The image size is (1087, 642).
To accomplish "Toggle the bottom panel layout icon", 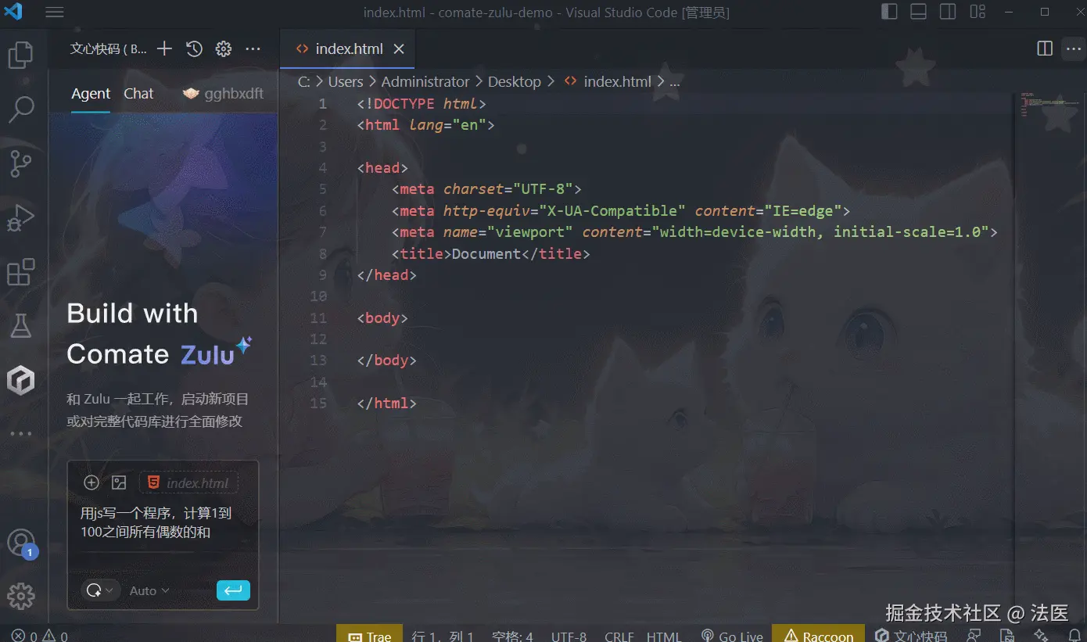I will point(919,12).
